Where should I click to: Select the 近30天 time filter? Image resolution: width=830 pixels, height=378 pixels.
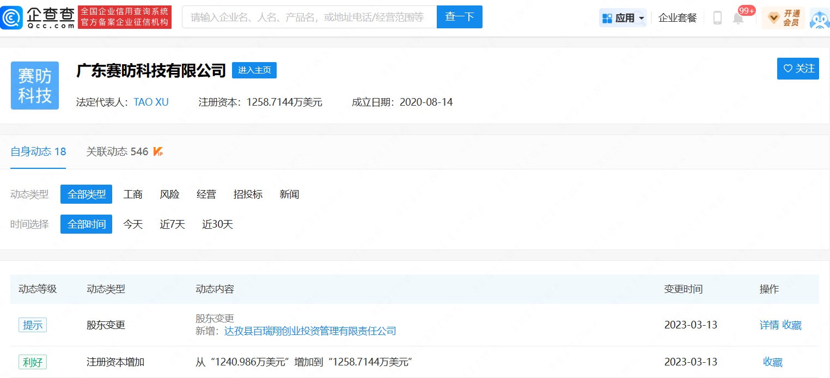coord(218,224)
